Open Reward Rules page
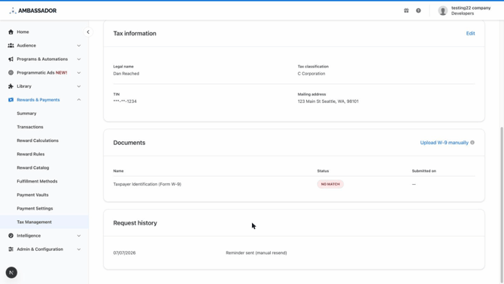Image resolution: width=504 pixels, height=284 pixels. pos(31,154)
